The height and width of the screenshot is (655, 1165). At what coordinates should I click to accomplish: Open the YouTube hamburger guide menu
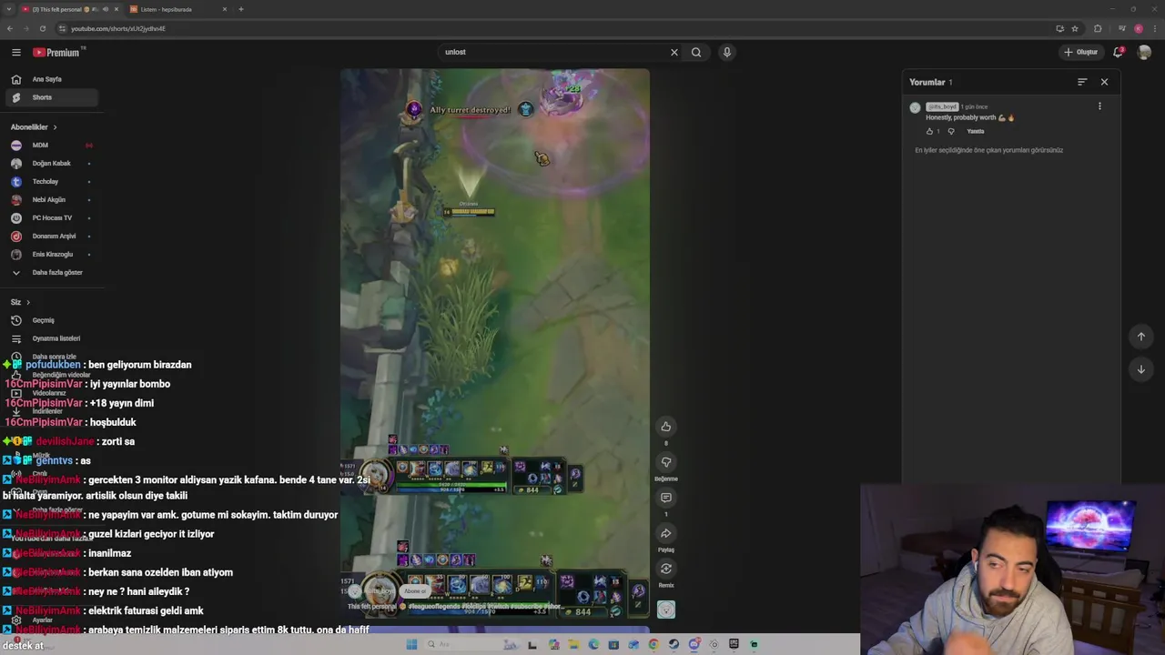16,52
